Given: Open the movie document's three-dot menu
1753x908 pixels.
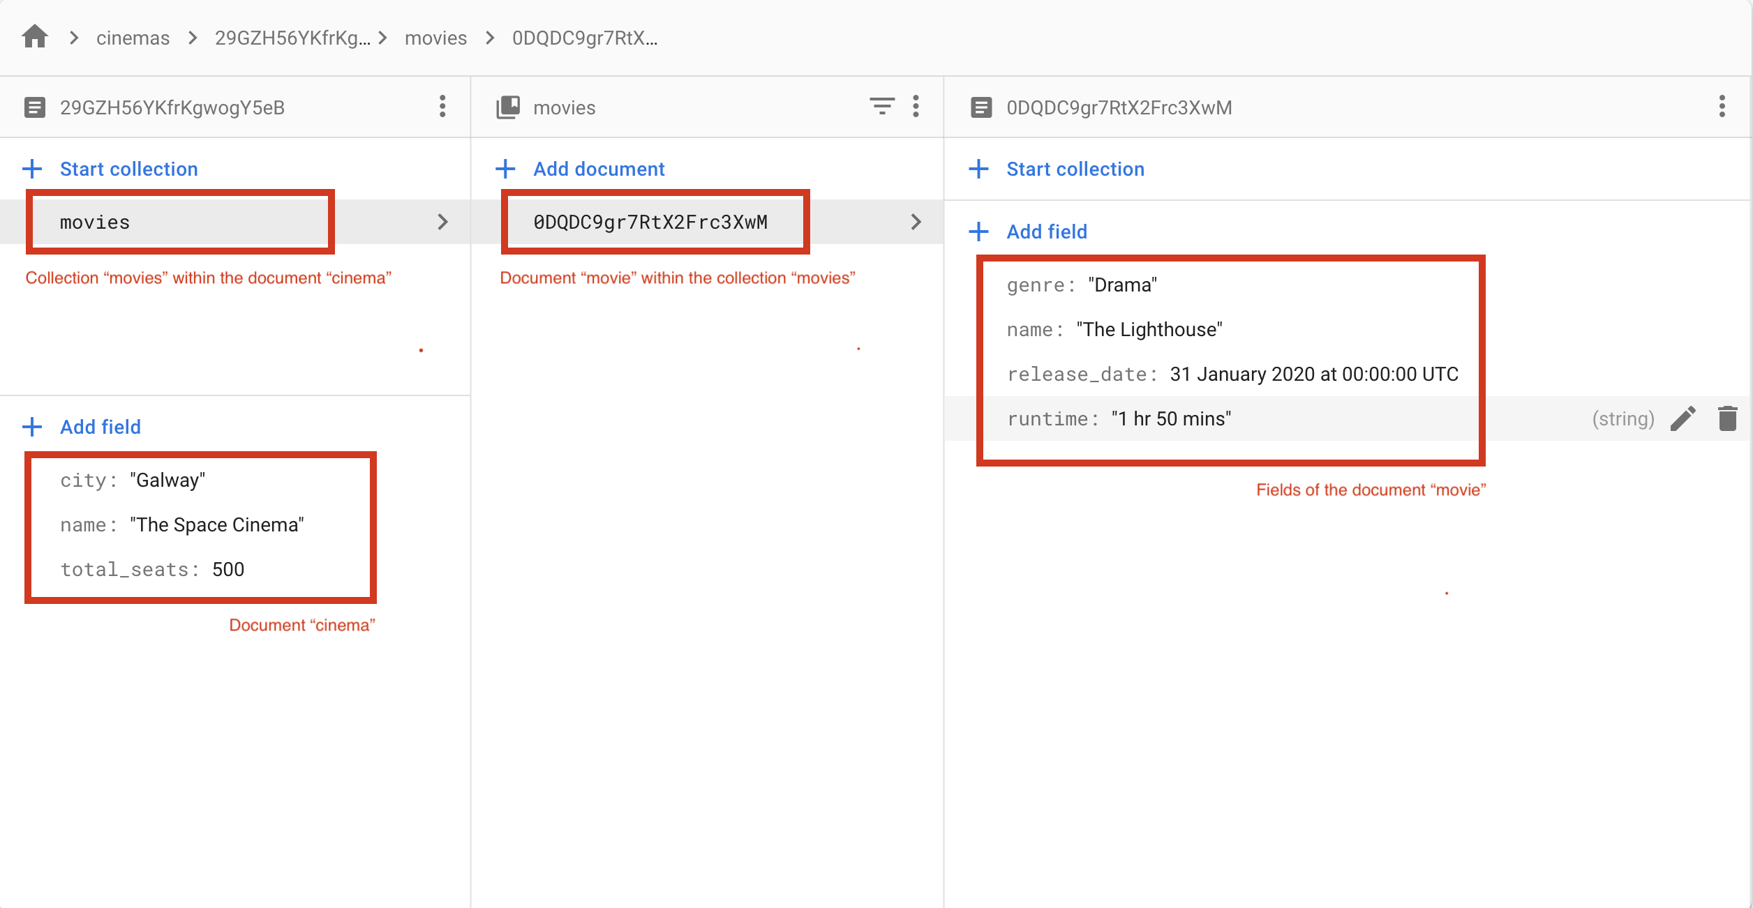Looking at the screenshot, I should (x=1722, y=107).
